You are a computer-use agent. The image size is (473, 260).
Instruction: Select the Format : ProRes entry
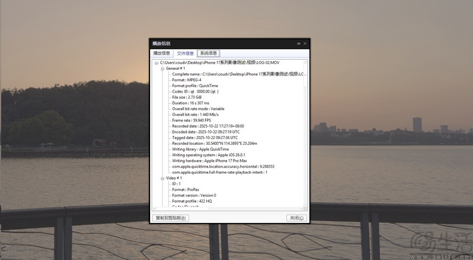point(187,189)
